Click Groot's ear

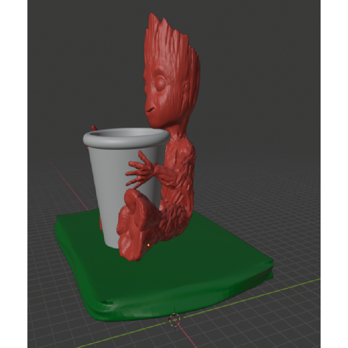tap(186, 90)
